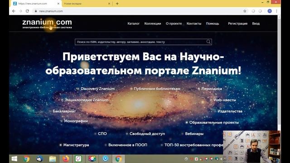Open Chrome three-dot menu
The image size is (290, 163).
tap(276, 11)
